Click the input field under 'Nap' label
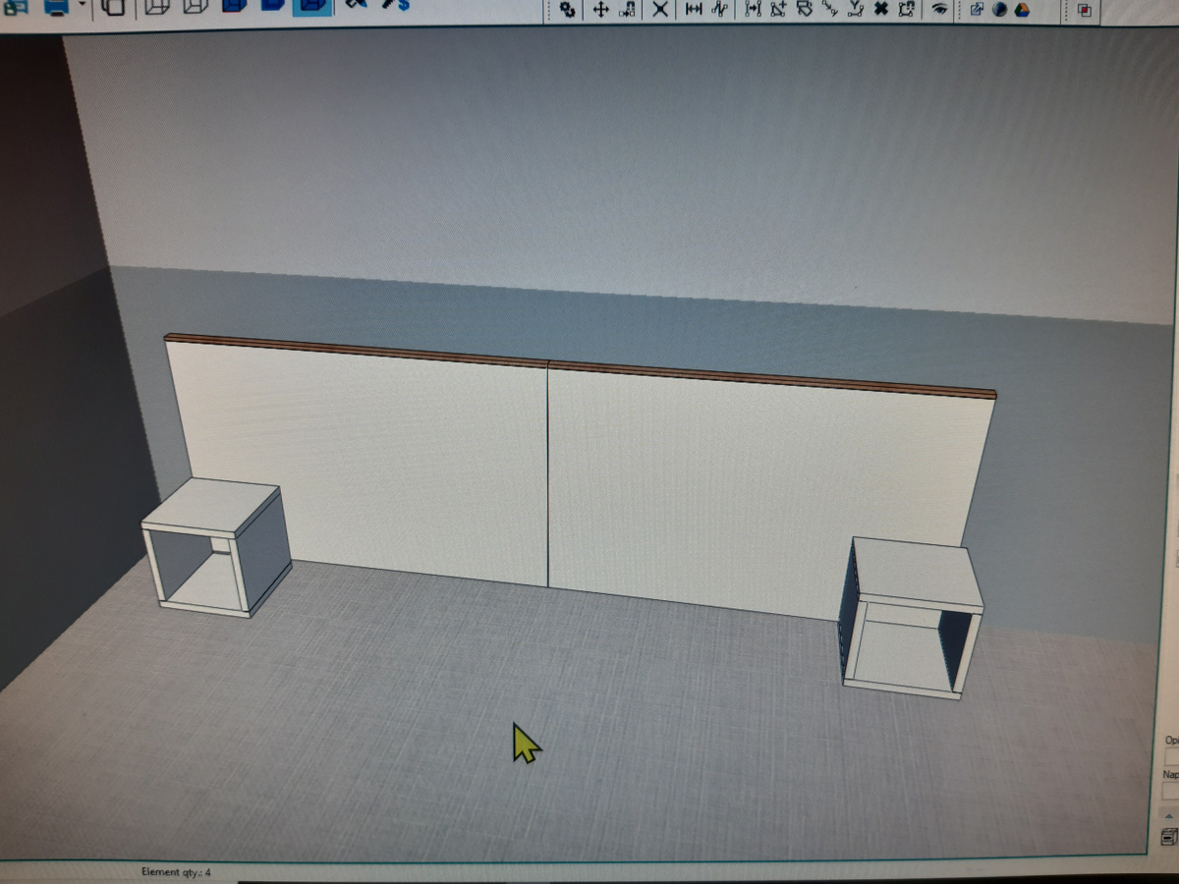Viewport: 1179px width, 884px height. coord(1171,791)
